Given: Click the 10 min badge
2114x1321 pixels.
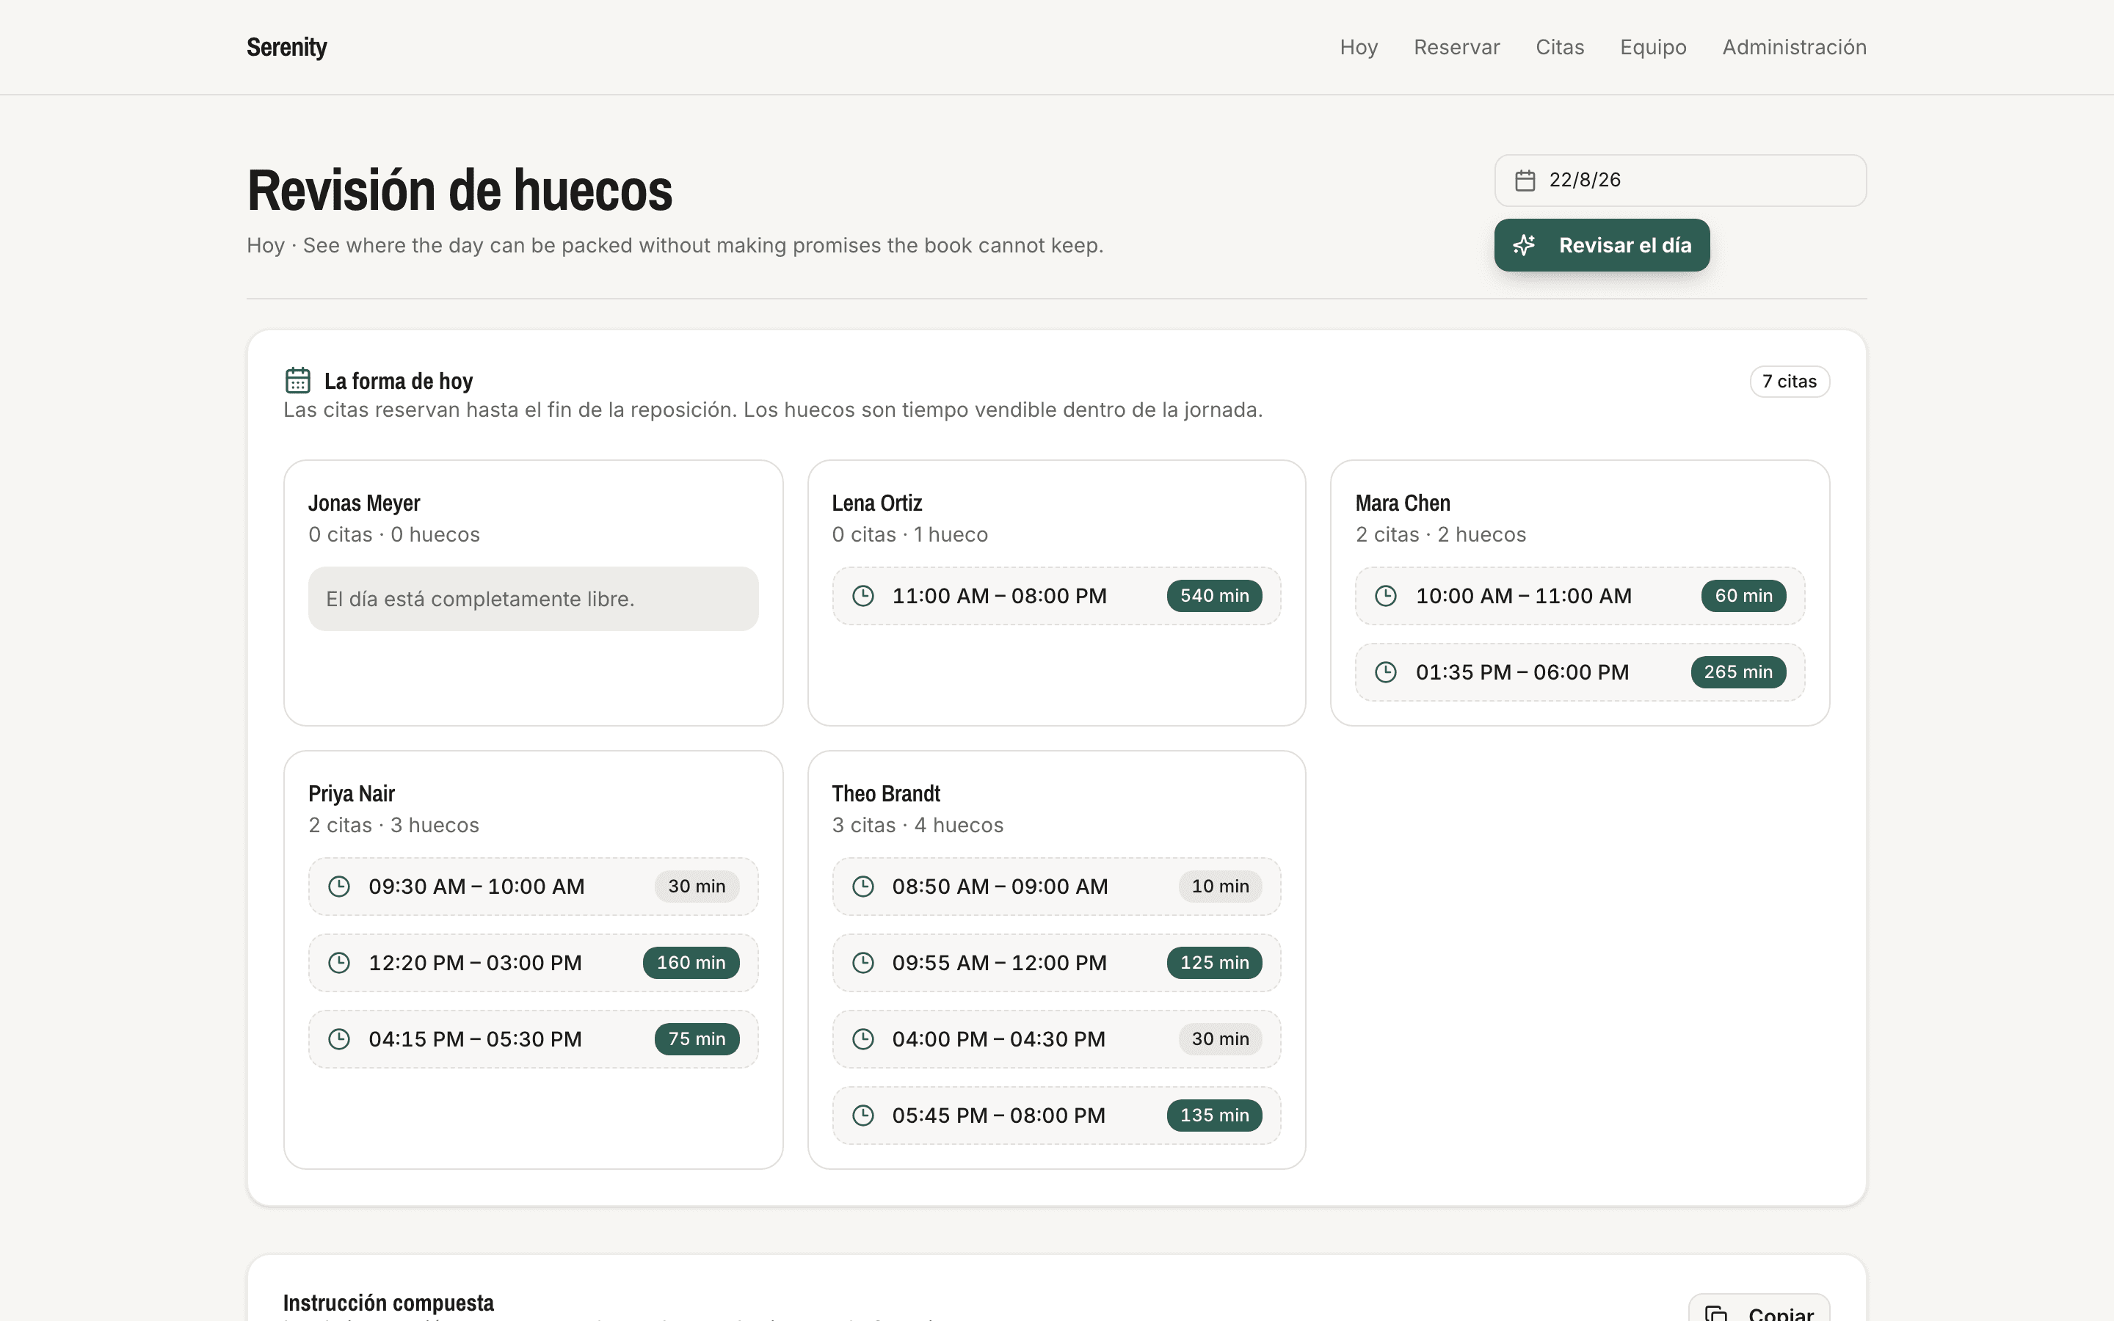Looking at the screenshot, I should click(1221, 887).
